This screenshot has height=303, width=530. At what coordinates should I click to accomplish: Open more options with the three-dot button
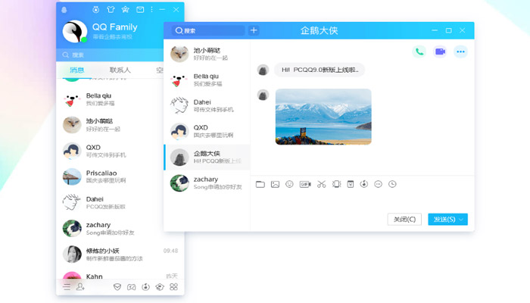460,52
